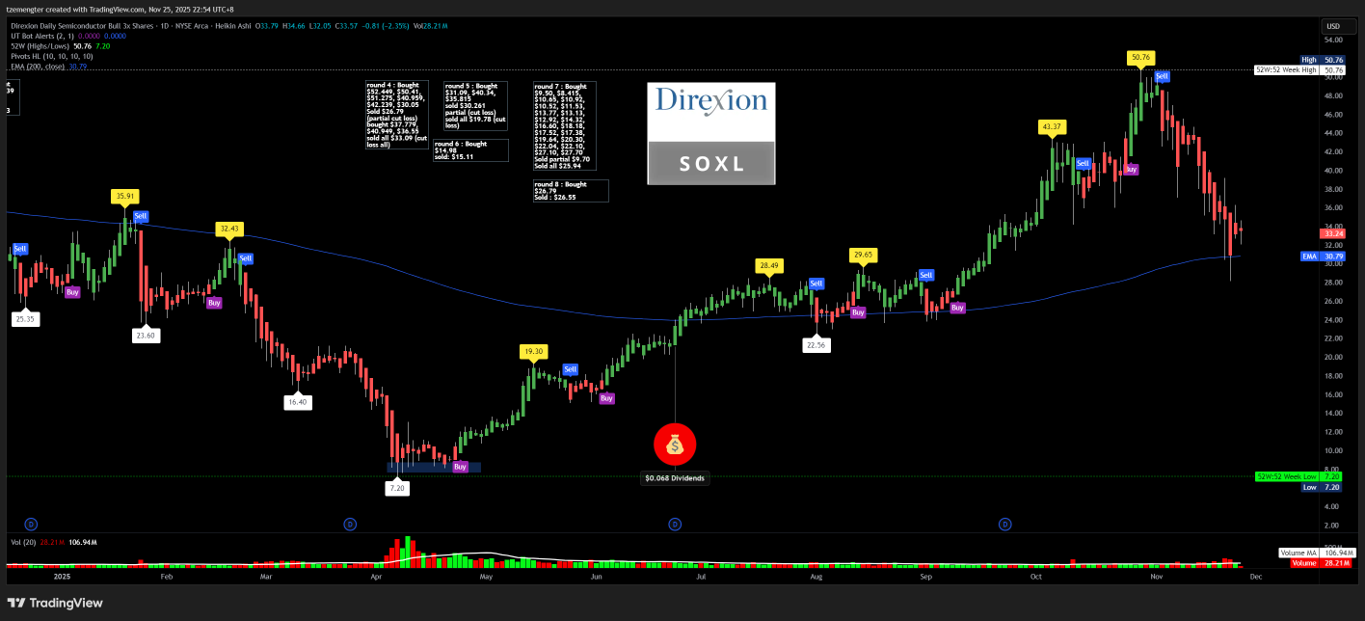Click the blue EMA 30.79 axis label
This screenshot has width=1365, height=621.
coord(1323,256)
